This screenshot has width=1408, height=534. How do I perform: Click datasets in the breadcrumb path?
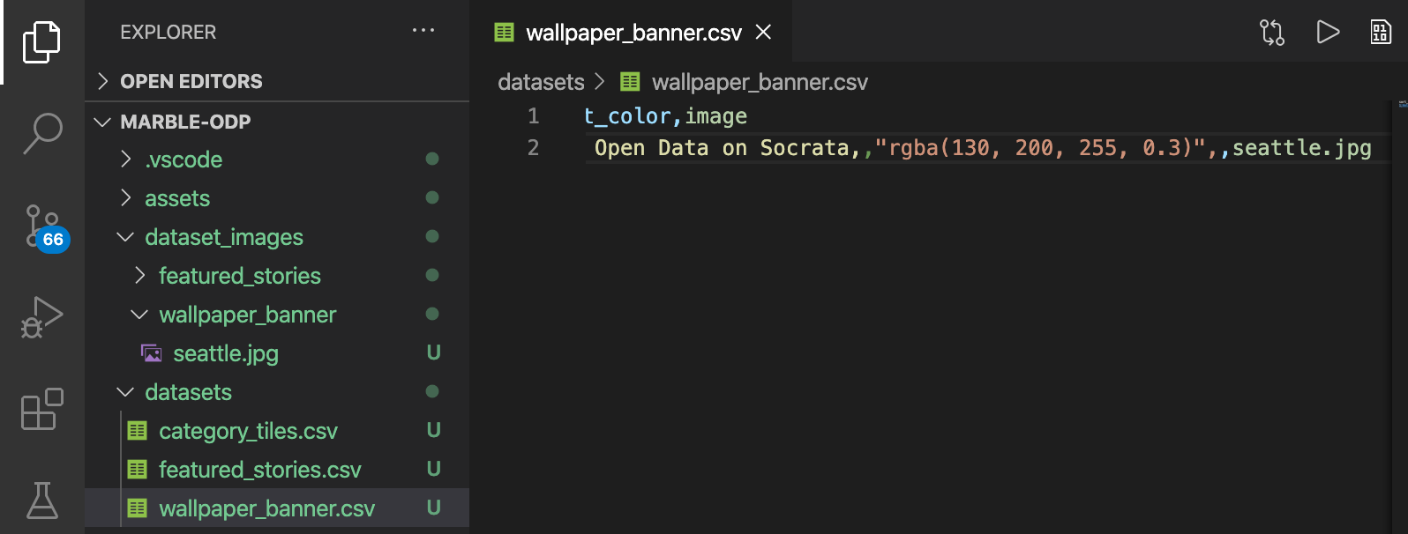pos(541,82)
